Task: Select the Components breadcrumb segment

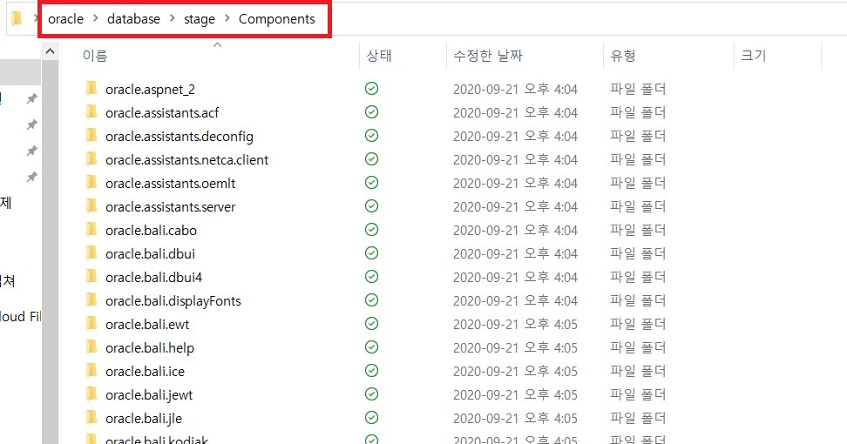Action: pos(276,19)
